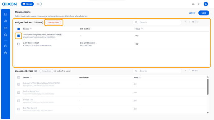The height and width of the screenshot is (120, 214).
Task: Open the devices list icon in sidebar
Action: tap(6, 14)
